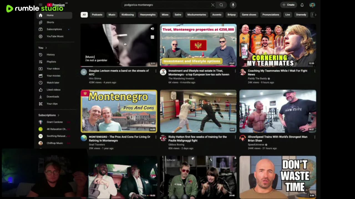Click the Create button
Image resolution: width=355 pixels, height=199 pixels.
(289, 5)
